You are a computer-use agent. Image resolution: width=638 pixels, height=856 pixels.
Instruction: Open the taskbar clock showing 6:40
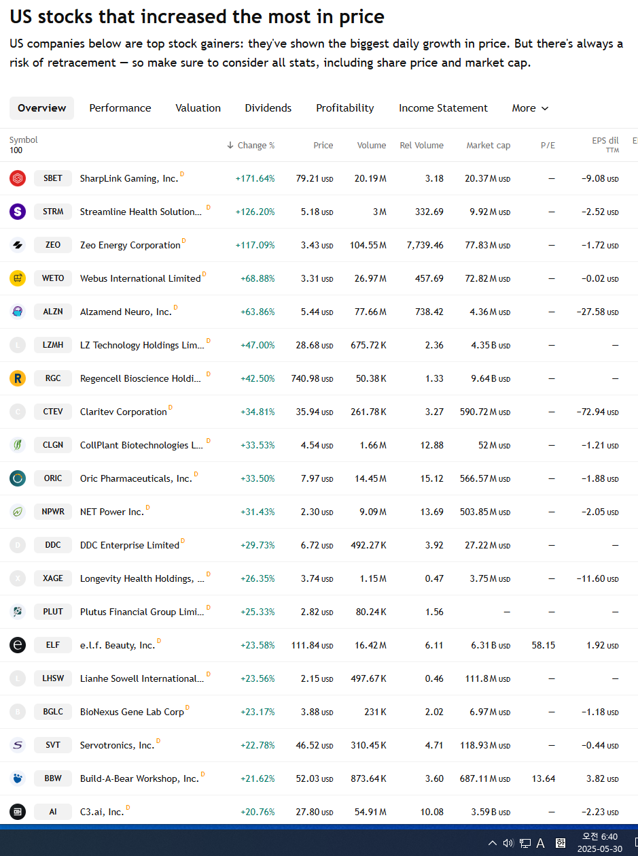[x=600, y=843]
